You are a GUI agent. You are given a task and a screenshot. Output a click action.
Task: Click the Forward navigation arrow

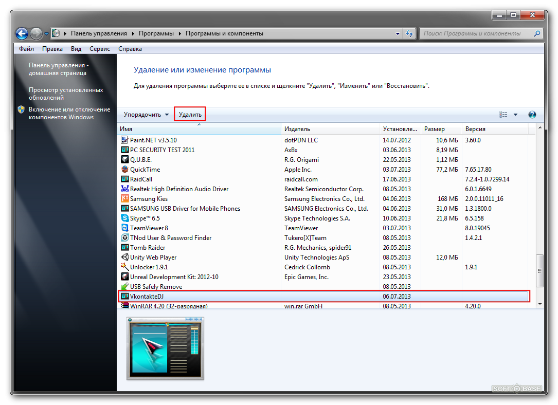36,33
